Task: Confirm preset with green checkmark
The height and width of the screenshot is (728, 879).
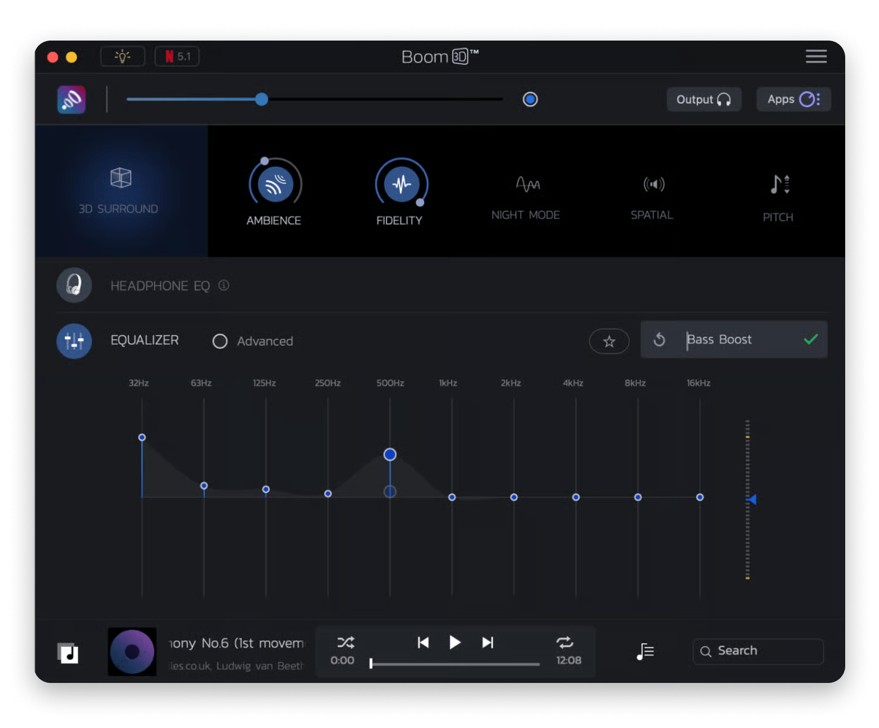Action: [x=811, y=339]
